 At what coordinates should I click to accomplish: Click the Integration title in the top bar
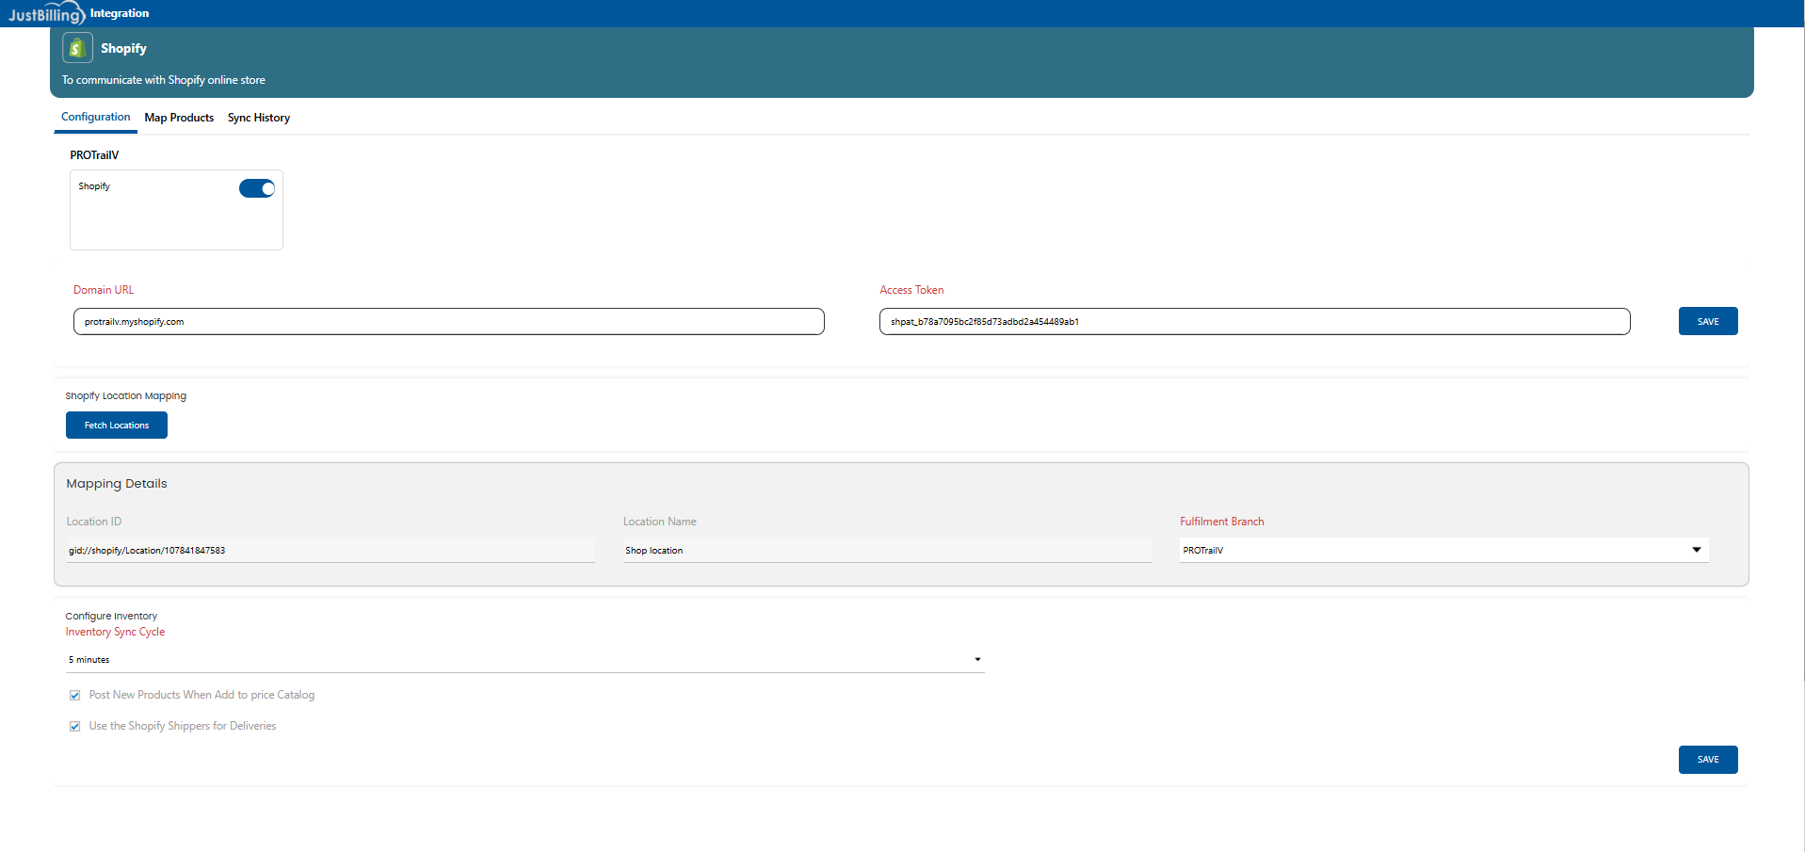(120, 13)
